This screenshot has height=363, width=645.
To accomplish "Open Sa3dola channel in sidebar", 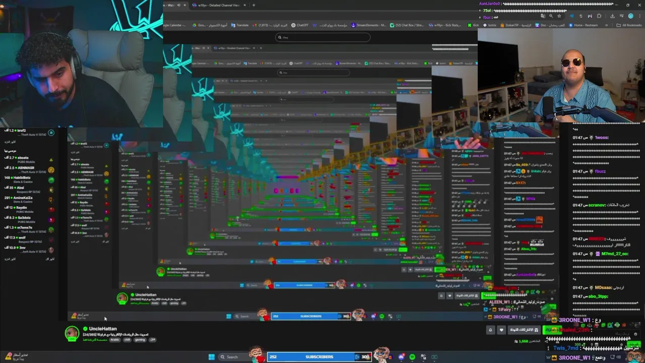I will click(x=29, y=219).
